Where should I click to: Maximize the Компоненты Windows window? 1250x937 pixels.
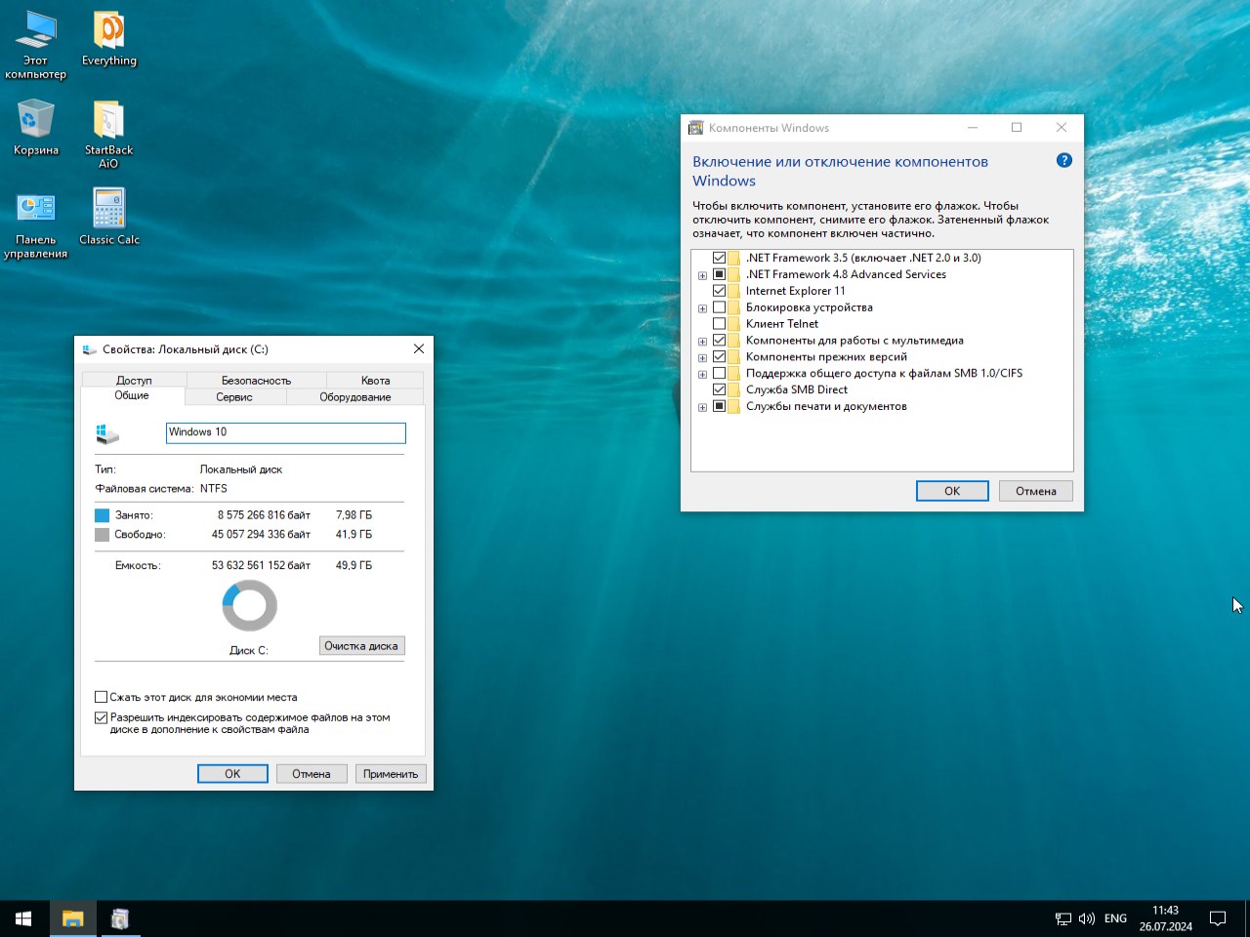1017,128
